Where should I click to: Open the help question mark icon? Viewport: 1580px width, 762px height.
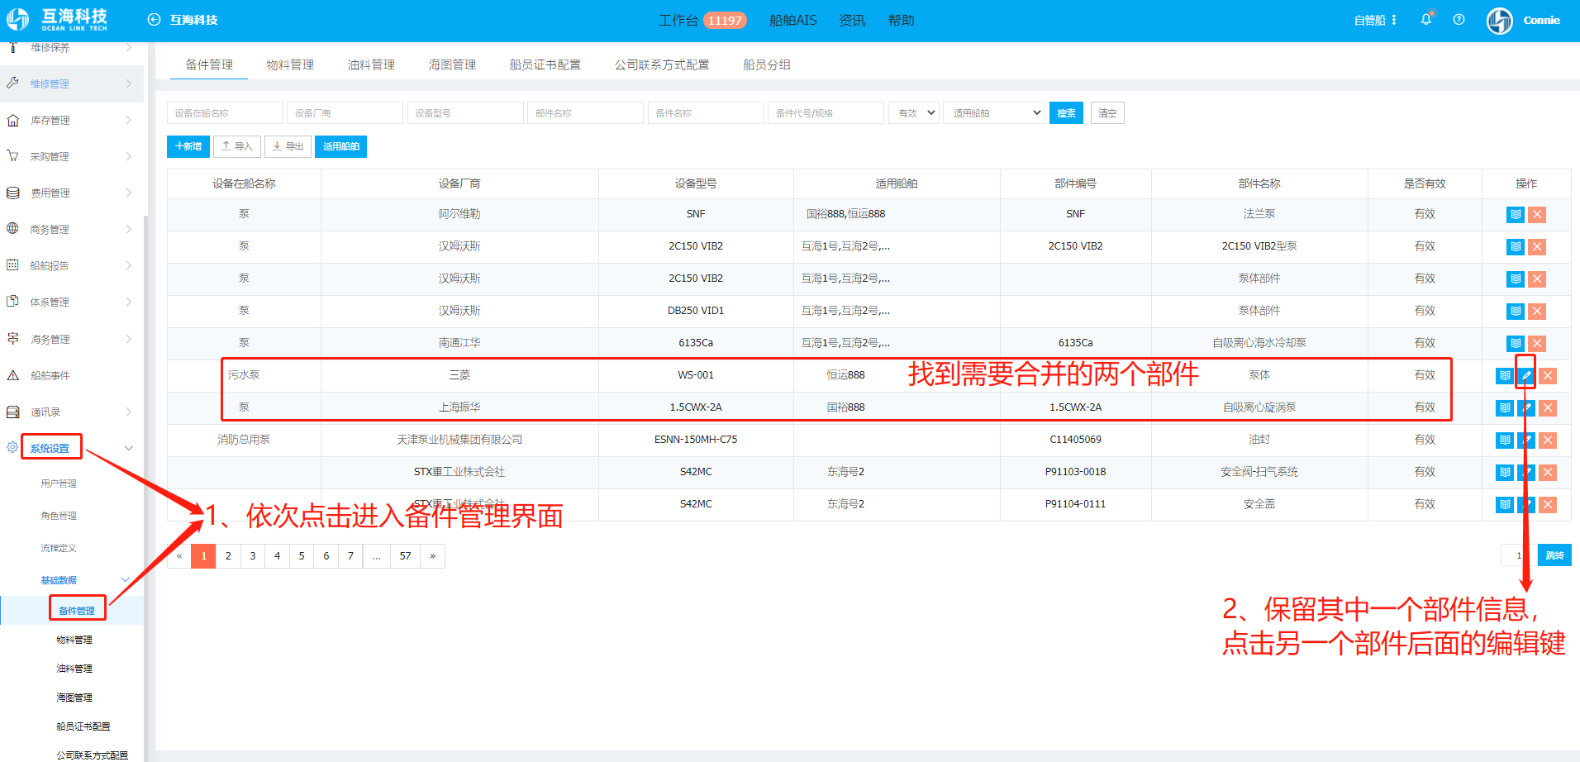pyautogui.click(x=1459, y=20)
